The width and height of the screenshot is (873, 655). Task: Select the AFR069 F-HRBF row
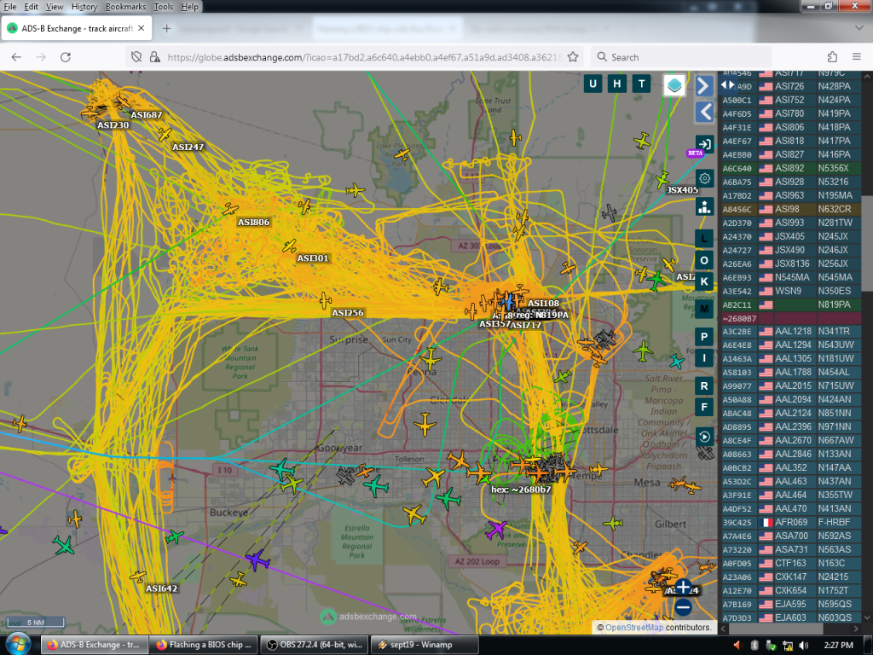(x=790, y=523)
